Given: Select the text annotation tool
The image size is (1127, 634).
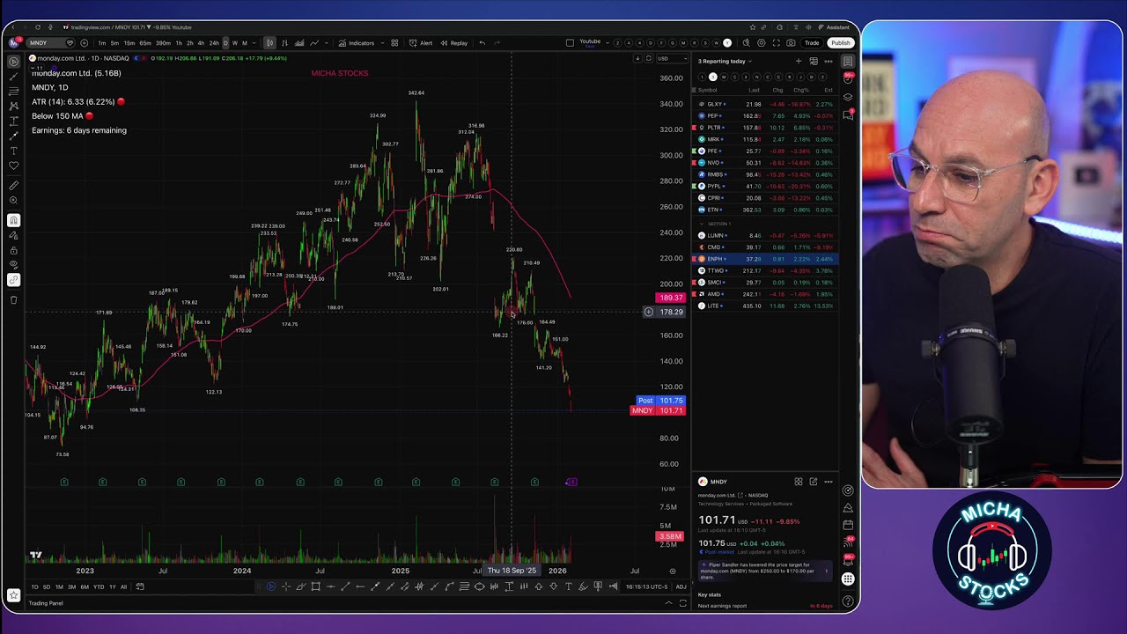Looking at the screenshot, I should (x=13, y=151).
